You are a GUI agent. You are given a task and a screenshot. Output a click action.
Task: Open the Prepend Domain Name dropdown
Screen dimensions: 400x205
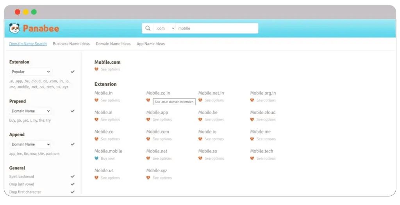tap(30, 111)
